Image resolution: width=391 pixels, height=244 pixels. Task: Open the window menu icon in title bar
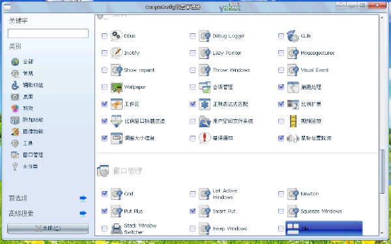click(7, 7)
